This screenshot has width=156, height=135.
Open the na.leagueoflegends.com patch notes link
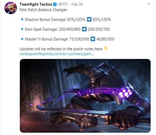click(57, 54)
